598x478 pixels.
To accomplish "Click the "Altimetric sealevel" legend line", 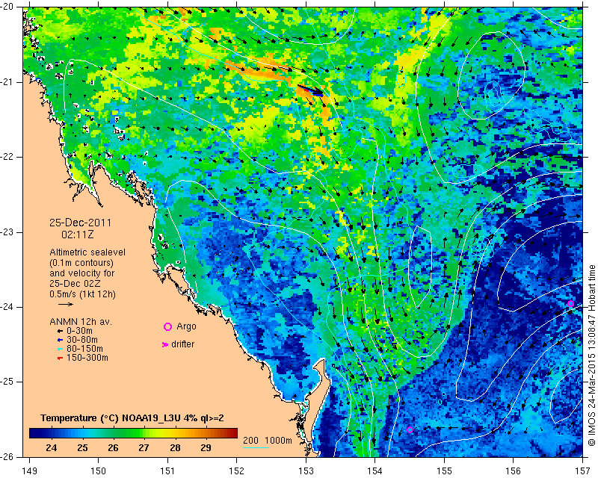I will tap(87, 252).
